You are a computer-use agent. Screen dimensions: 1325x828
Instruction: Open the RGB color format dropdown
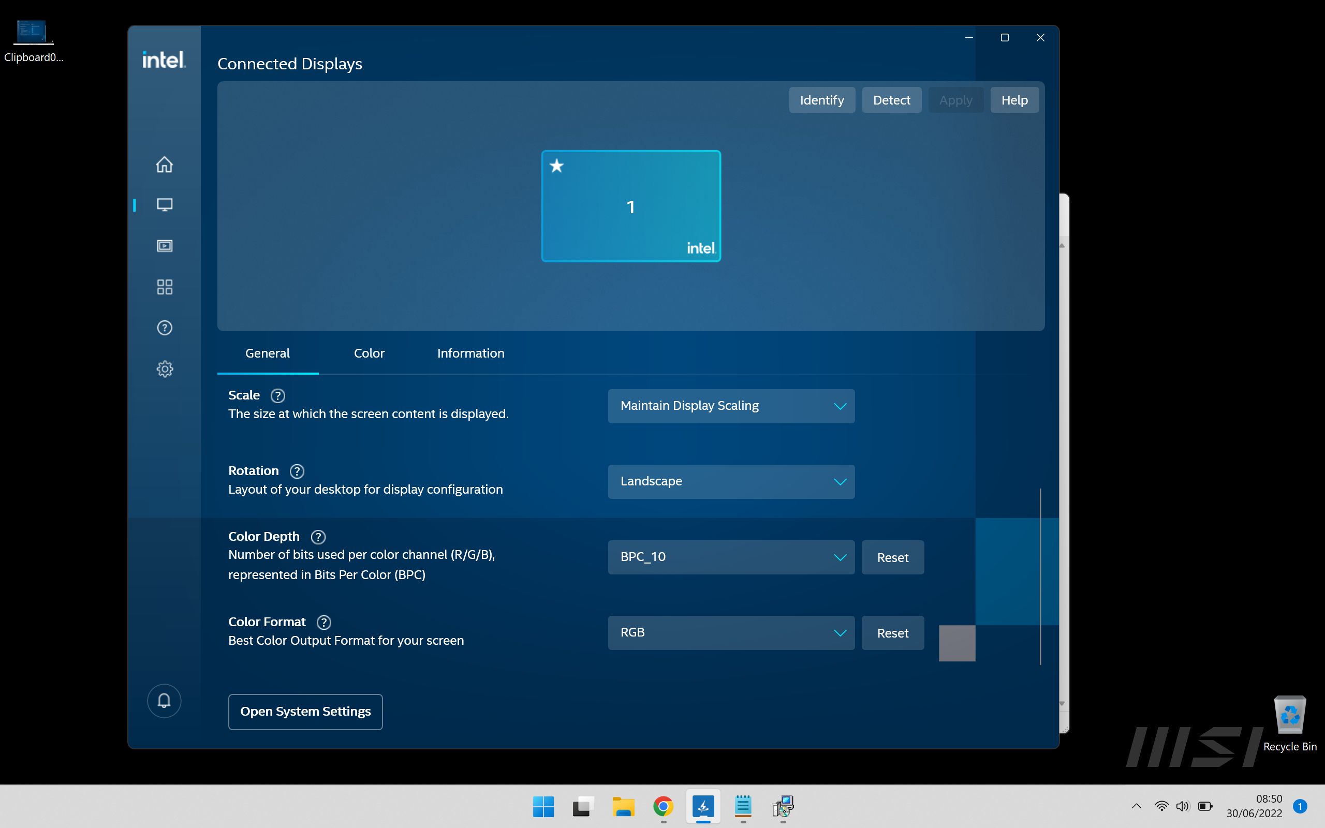[730, 632]
